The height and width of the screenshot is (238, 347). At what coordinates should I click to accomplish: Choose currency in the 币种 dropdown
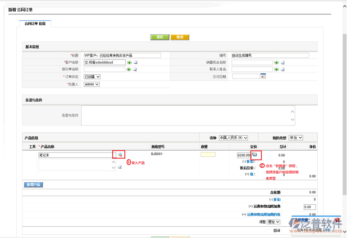[233, 138]
